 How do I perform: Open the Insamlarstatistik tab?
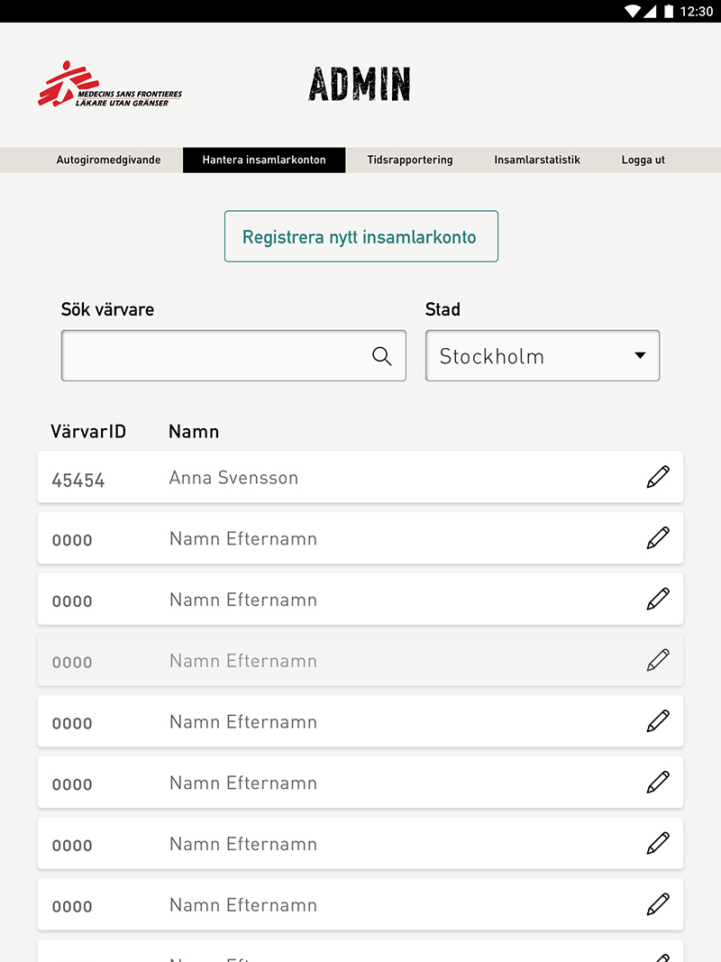point(537,160)
